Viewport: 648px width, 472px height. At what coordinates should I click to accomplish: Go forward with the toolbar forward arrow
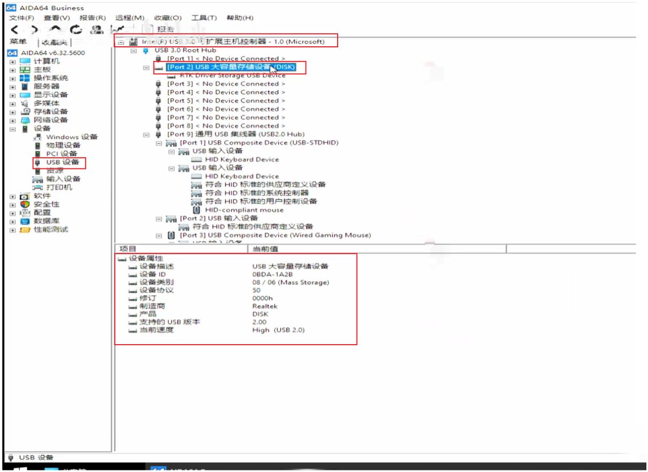point(34,30)
